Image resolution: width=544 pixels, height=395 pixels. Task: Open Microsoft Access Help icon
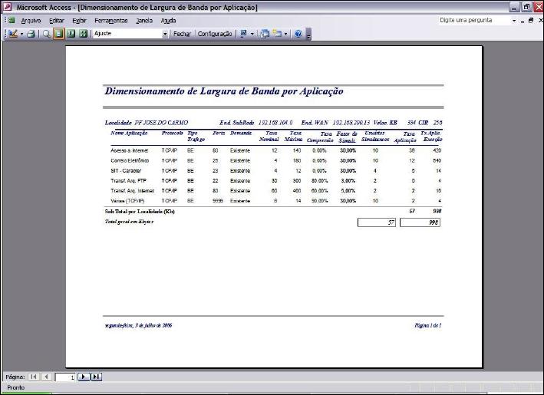click(298, 34)
